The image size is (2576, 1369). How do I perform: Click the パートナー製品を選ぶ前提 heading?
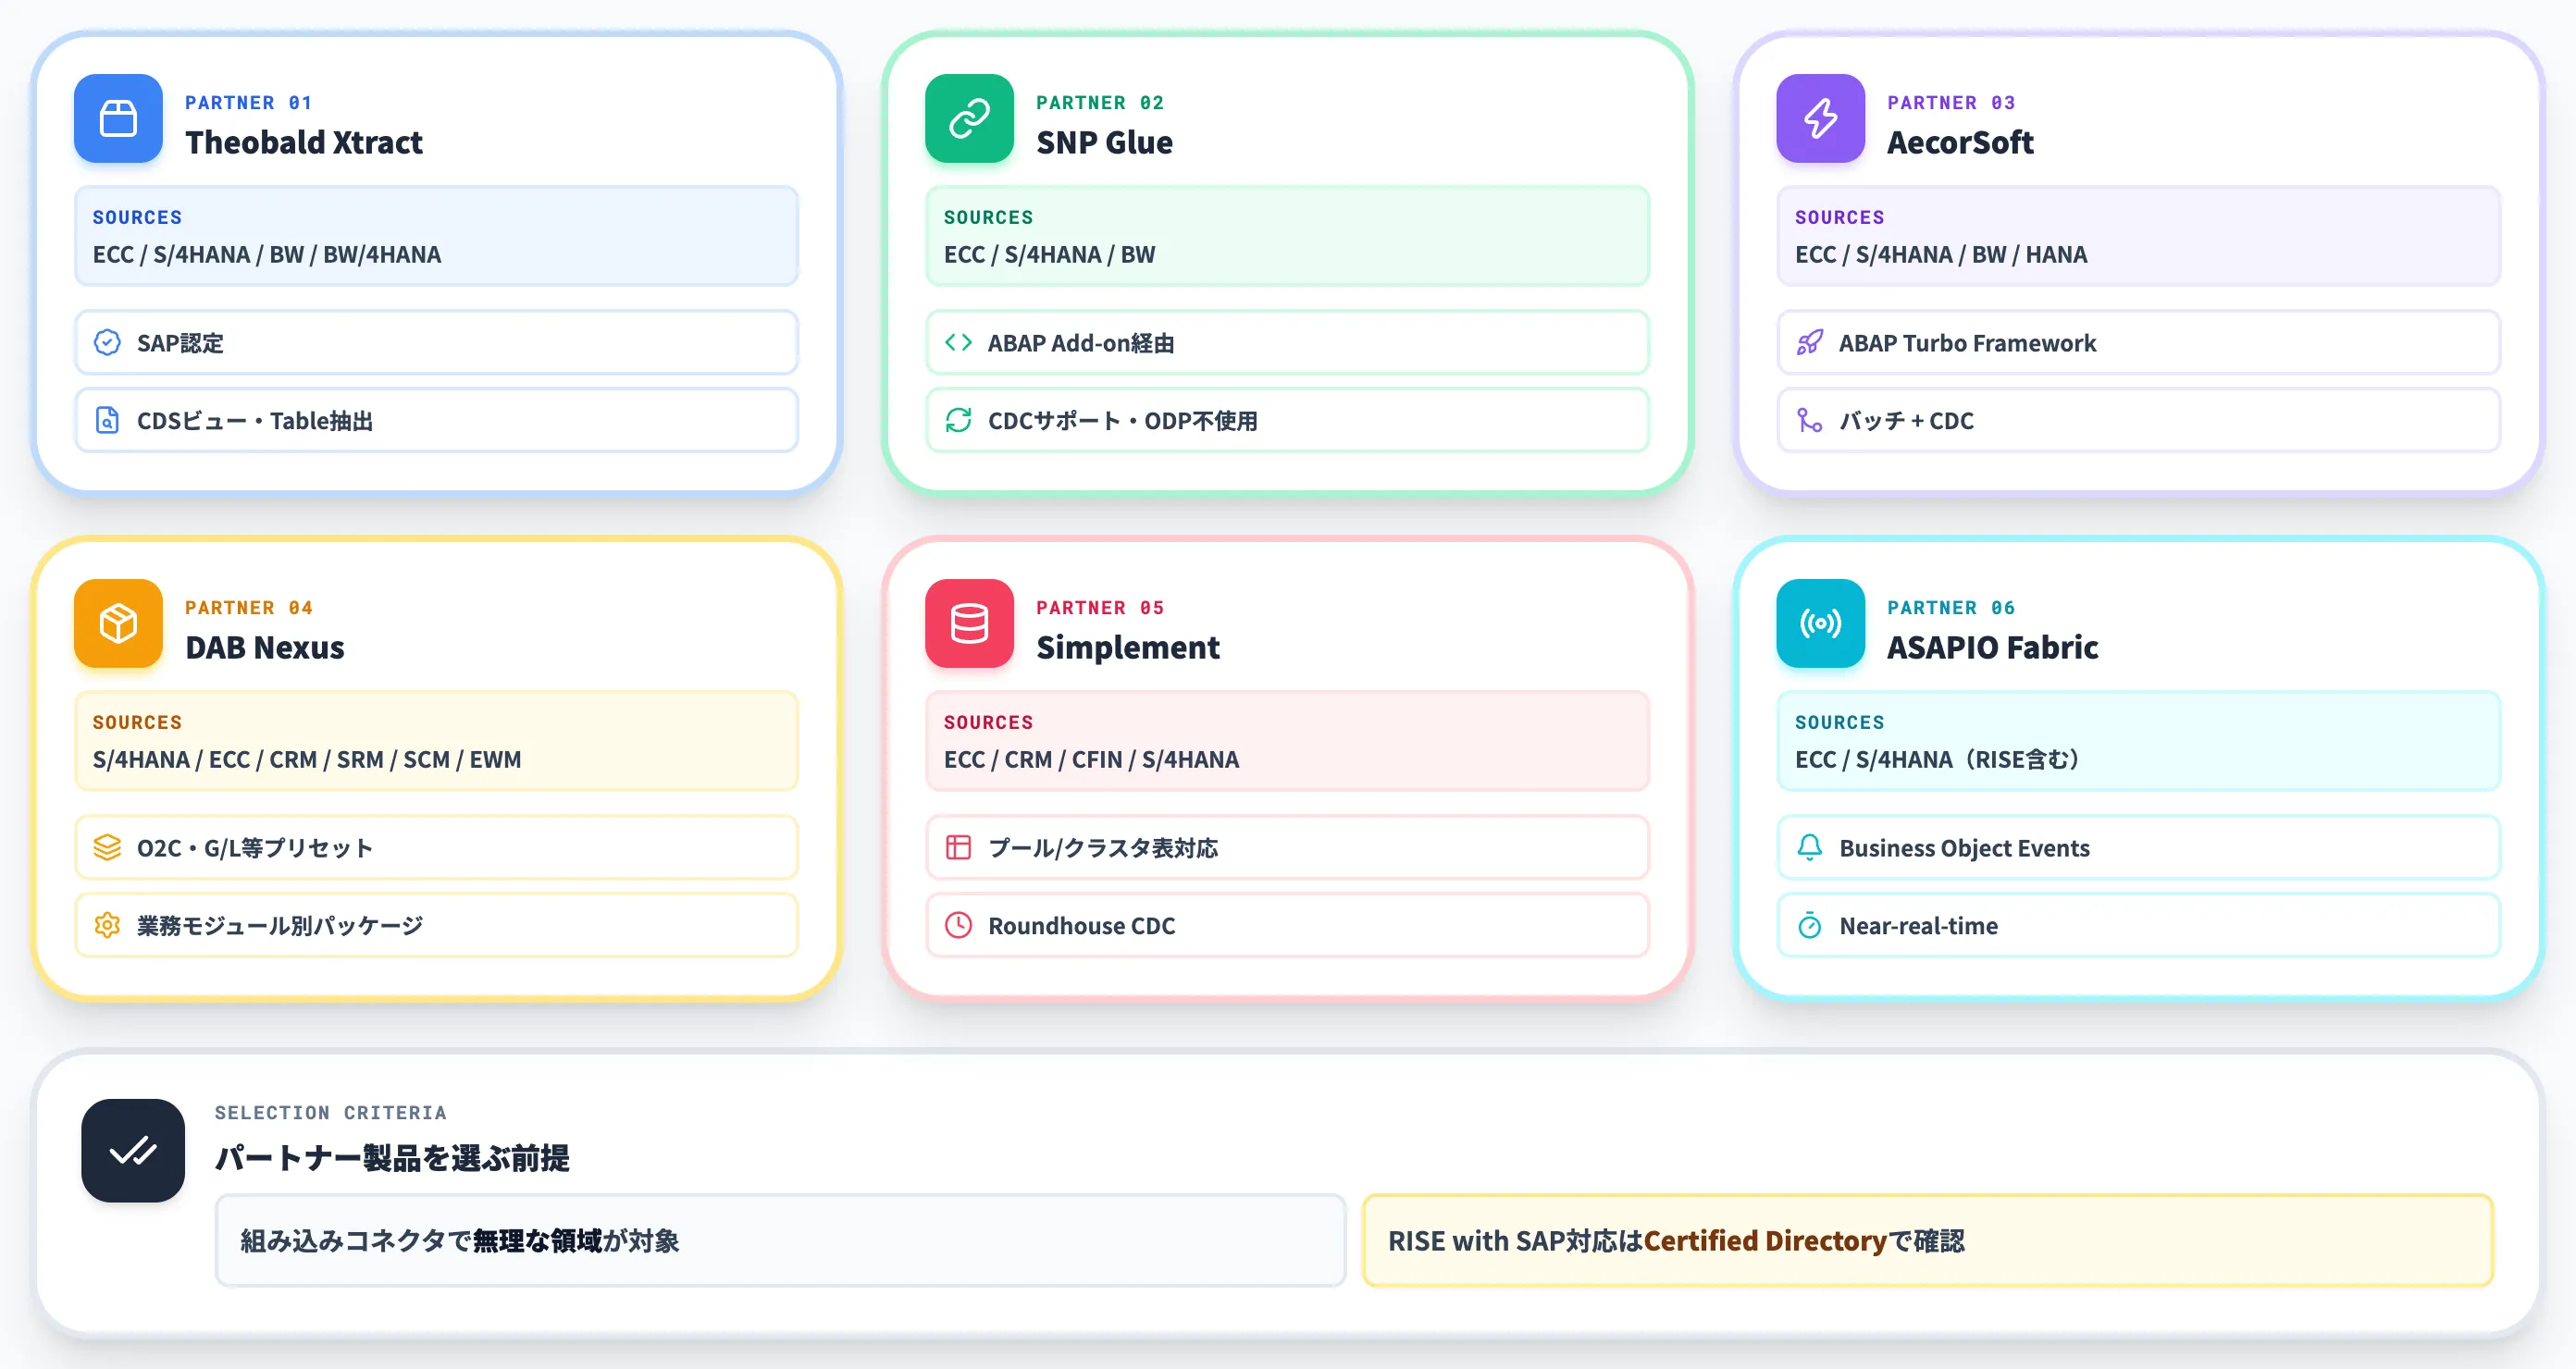coord(392,1157)
